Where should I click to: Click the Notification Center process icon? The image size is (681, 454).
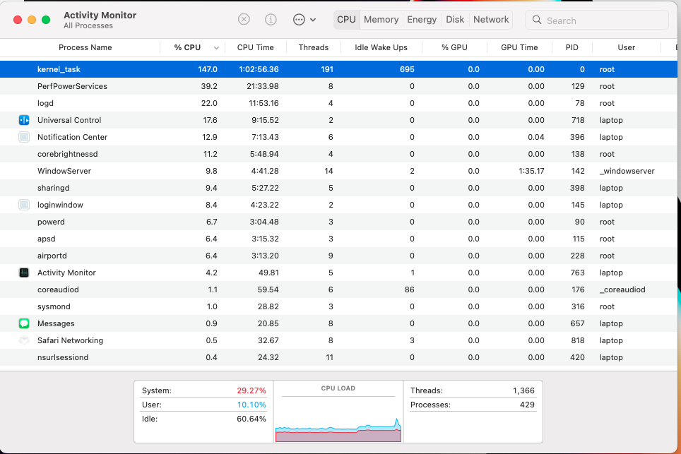coord(24,137)
